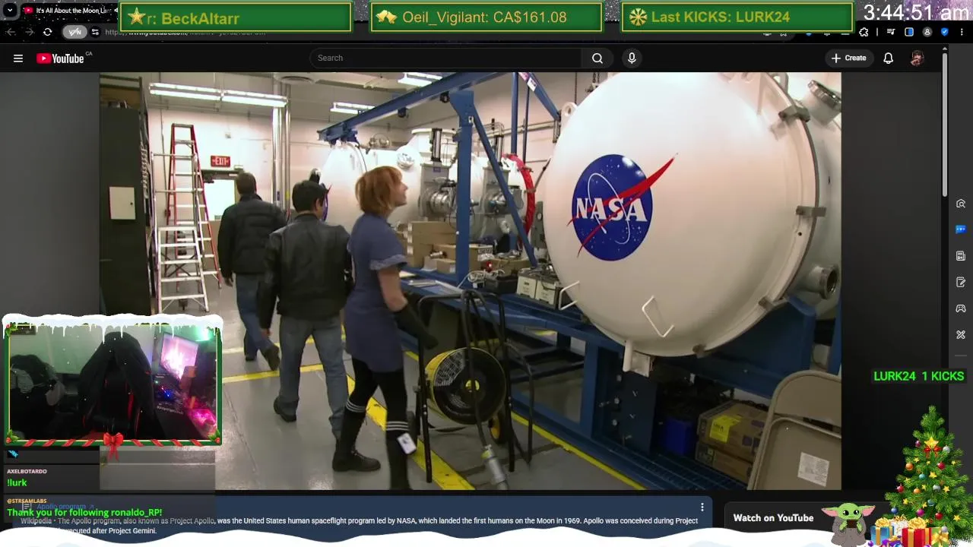The image size is (973, 547).
Task: Toggle the browser side panel icon
Action: pos(909,32)
